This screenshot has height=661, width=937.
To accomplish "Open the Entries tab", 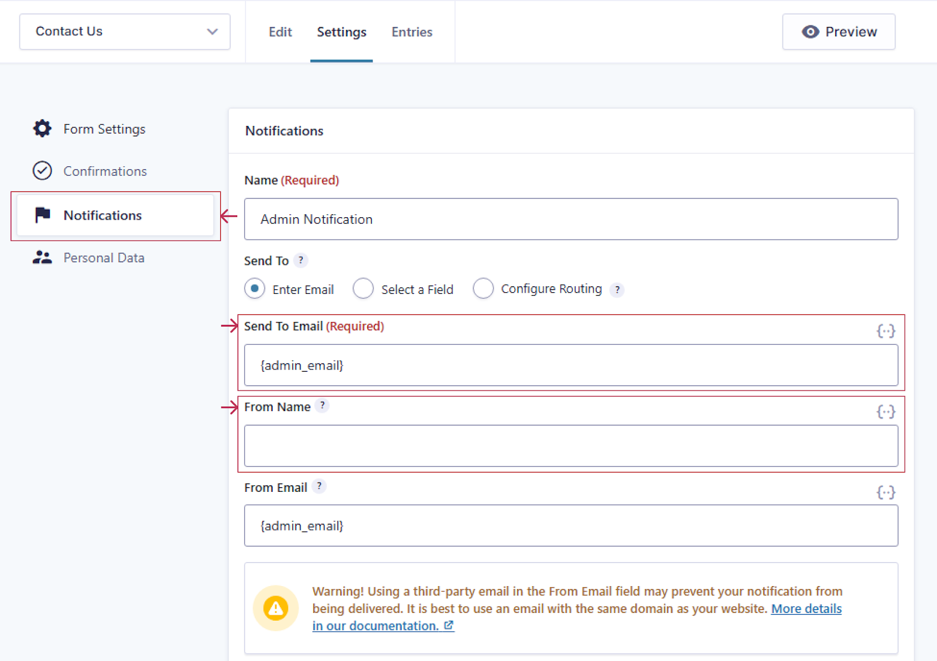I will 412,32.
